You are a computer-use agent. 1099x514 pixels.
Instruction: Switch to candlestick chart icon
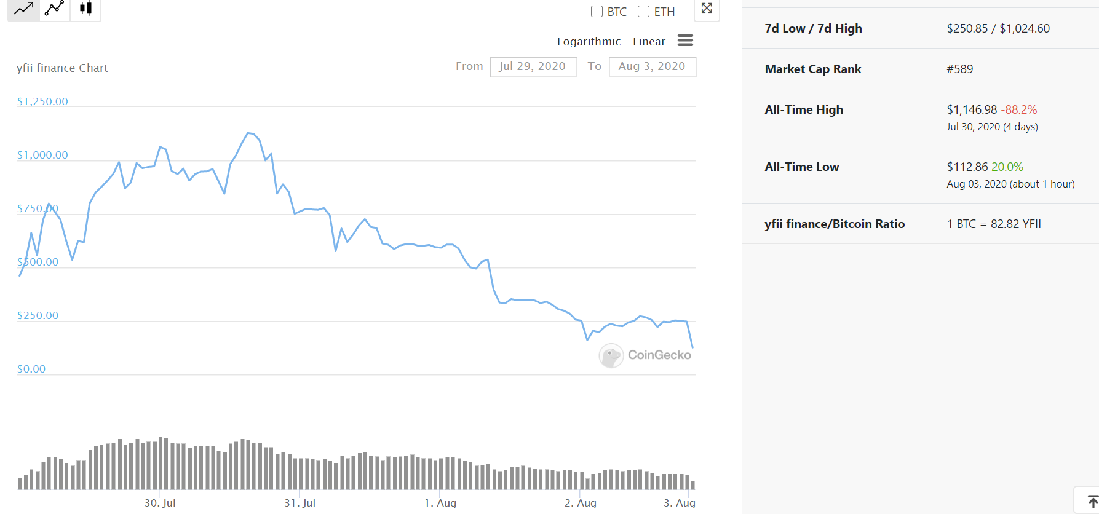pyautogui.click(x=85, y=9)
